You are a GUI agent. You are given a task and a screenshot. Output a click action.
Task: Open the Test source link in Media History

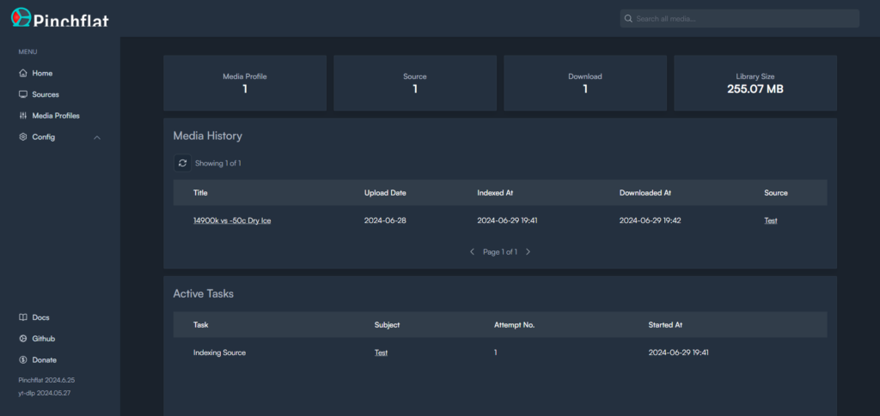pyautogui.click(x=771, y=220)
